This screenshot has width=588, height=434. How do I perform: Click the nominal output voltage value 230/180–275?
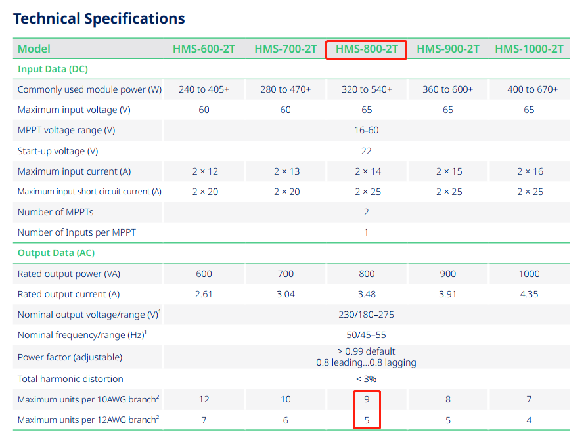pyautogui.click(x=366, y=315)
